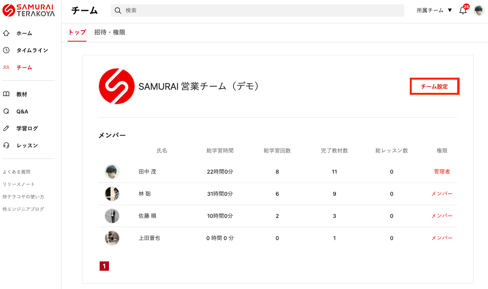This screenshot has width=488, height=289.
Task: Click the book icon for 教材
Action: pos(6,94)
